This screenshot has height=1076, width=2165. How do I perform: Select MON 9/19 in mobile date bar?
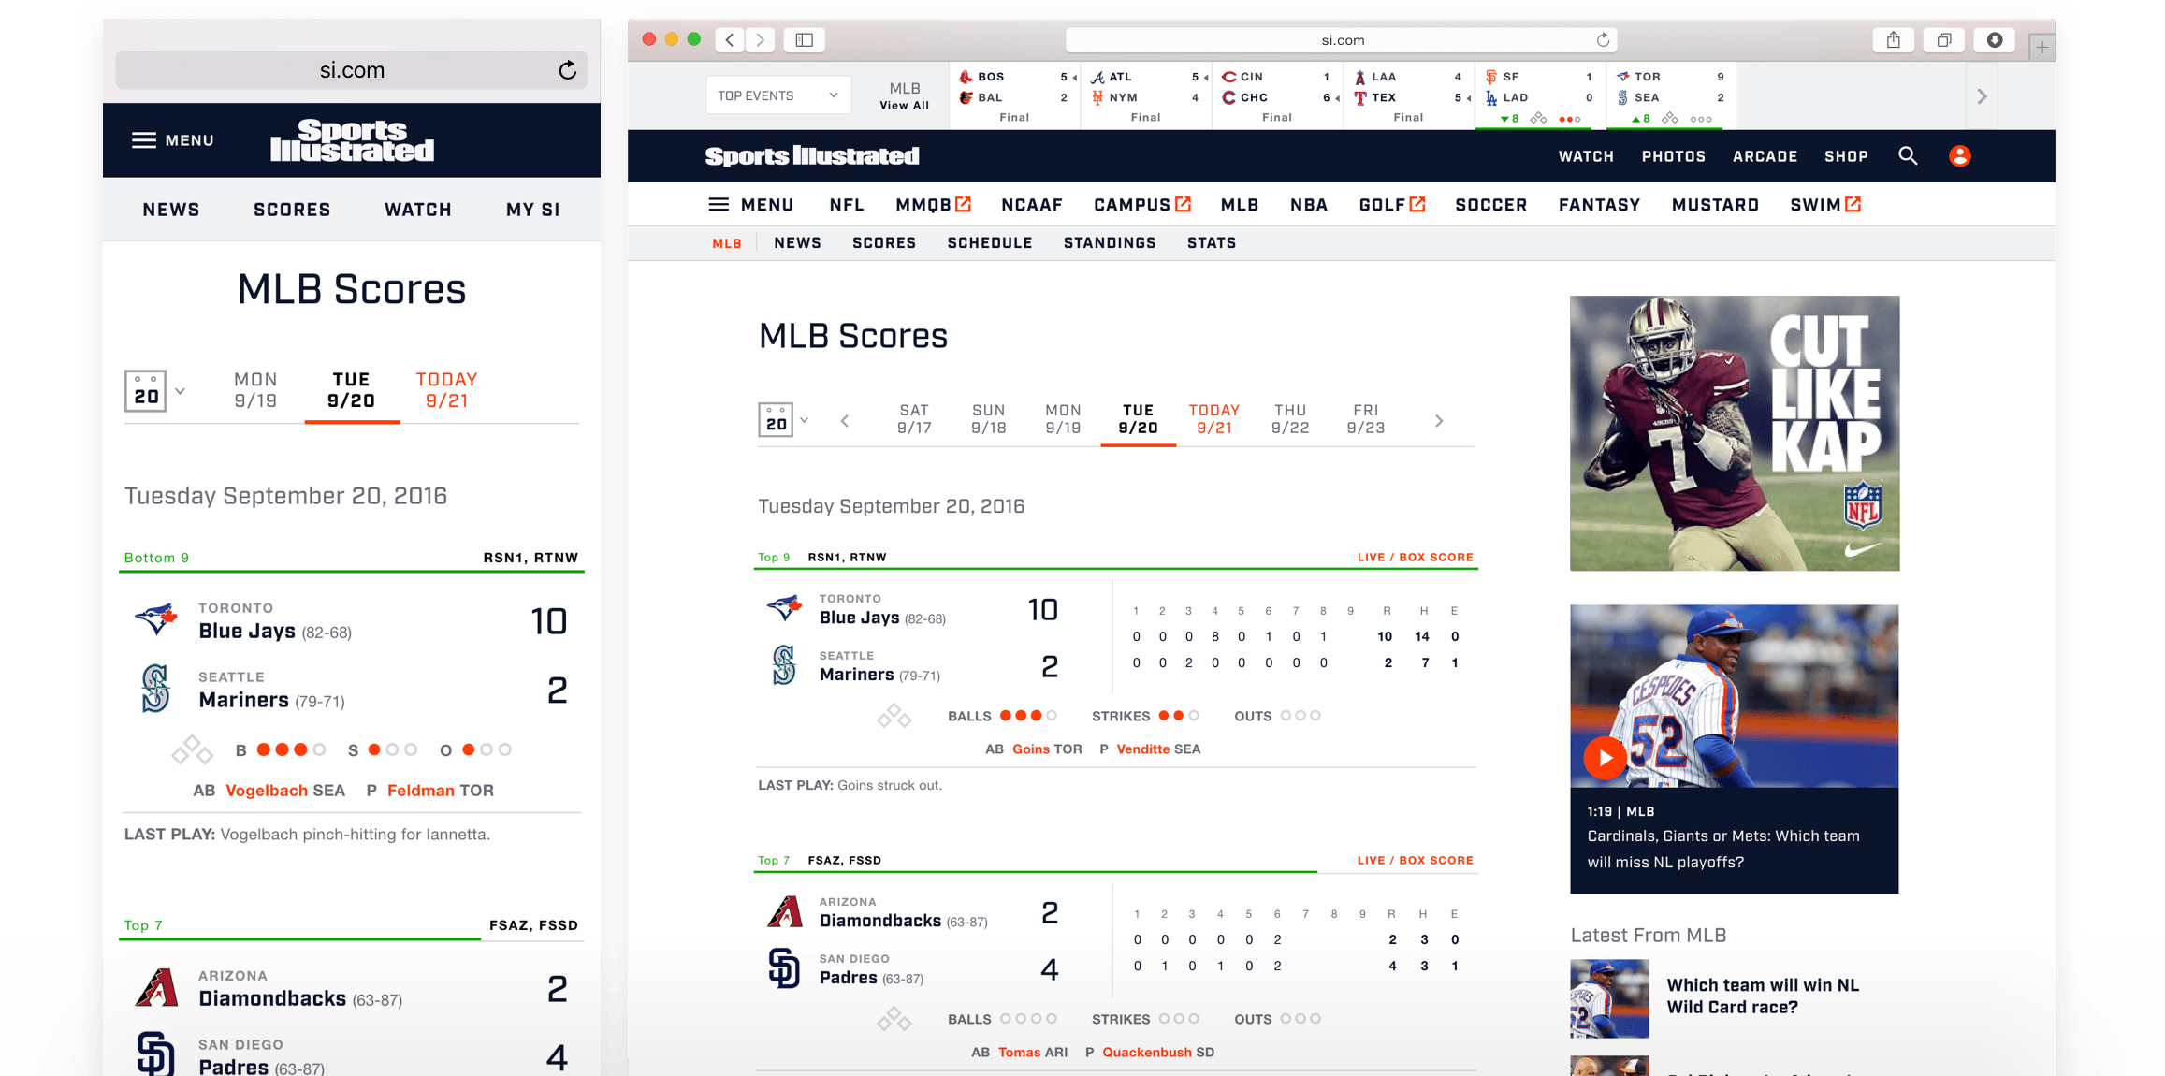tap(255, 390)
